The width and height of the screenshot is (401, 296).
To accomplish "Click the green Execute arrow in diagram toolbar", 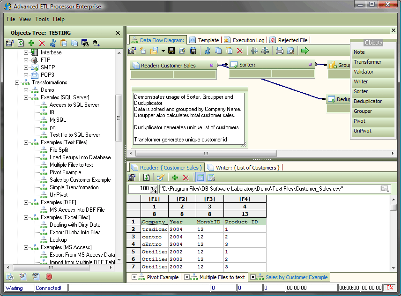I will (x=305, y=51).
